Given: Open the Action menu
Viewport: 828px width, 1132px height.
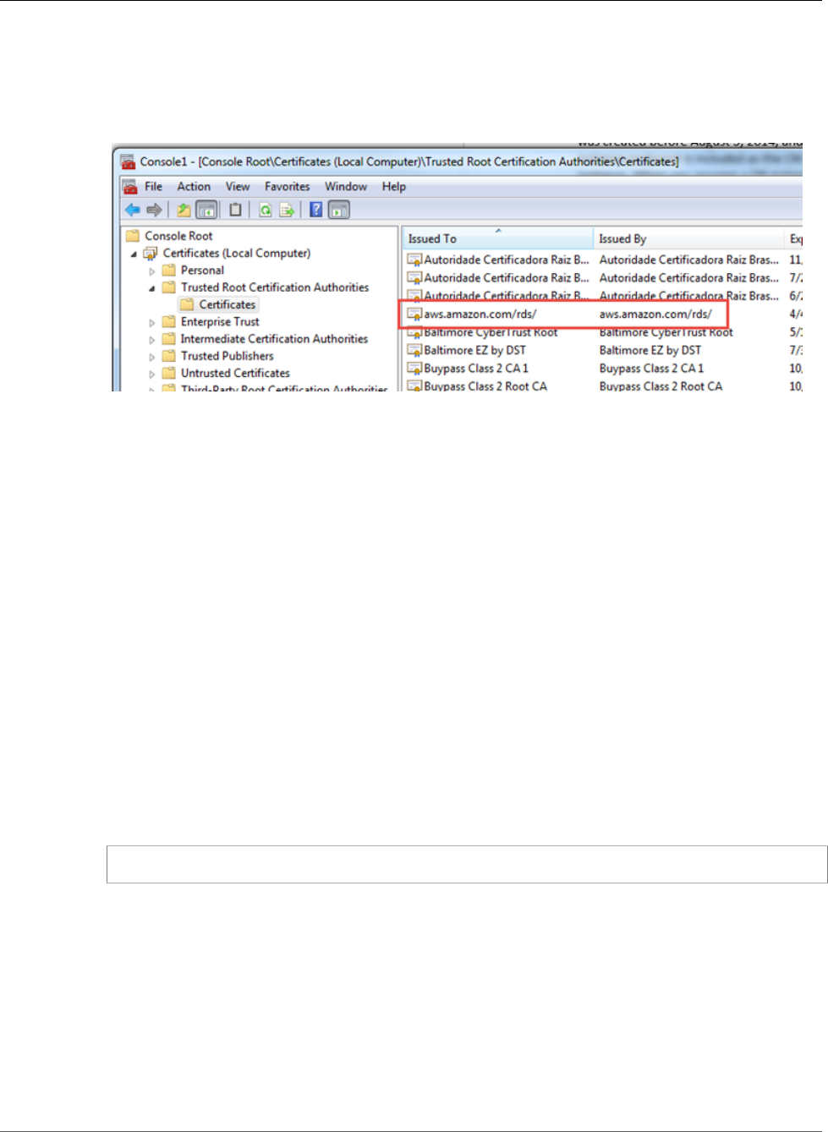Looking at the screenshot, I should [194, 186].
